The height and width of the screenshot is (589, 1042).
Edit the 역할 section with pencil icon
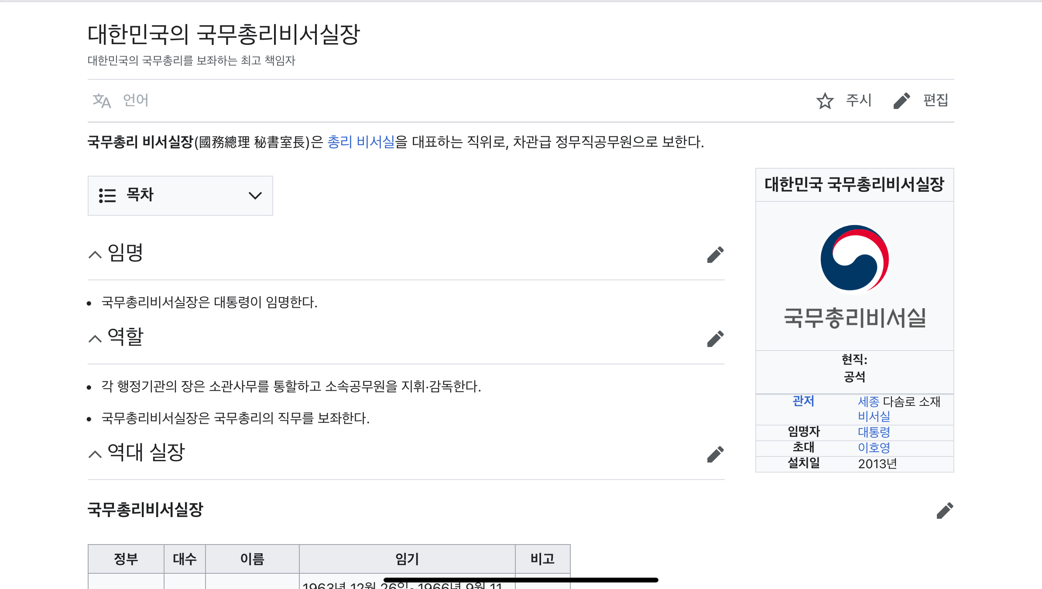(715, 339)
